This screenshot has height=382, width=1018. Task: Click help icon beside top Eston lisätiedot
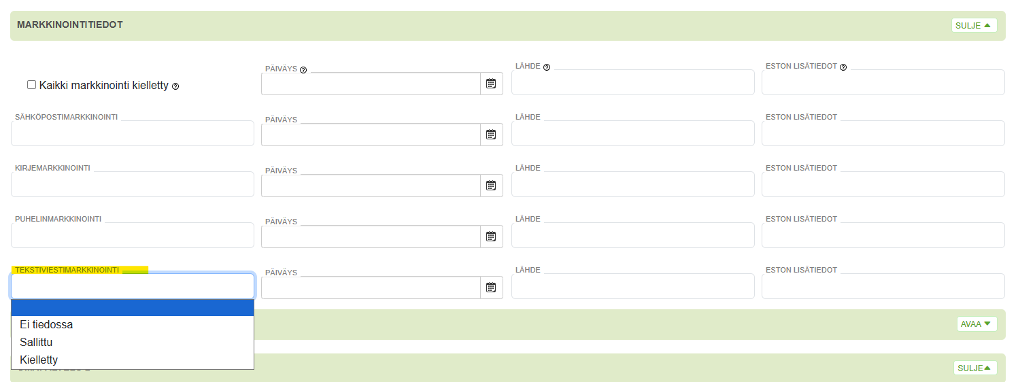point(843,67)
